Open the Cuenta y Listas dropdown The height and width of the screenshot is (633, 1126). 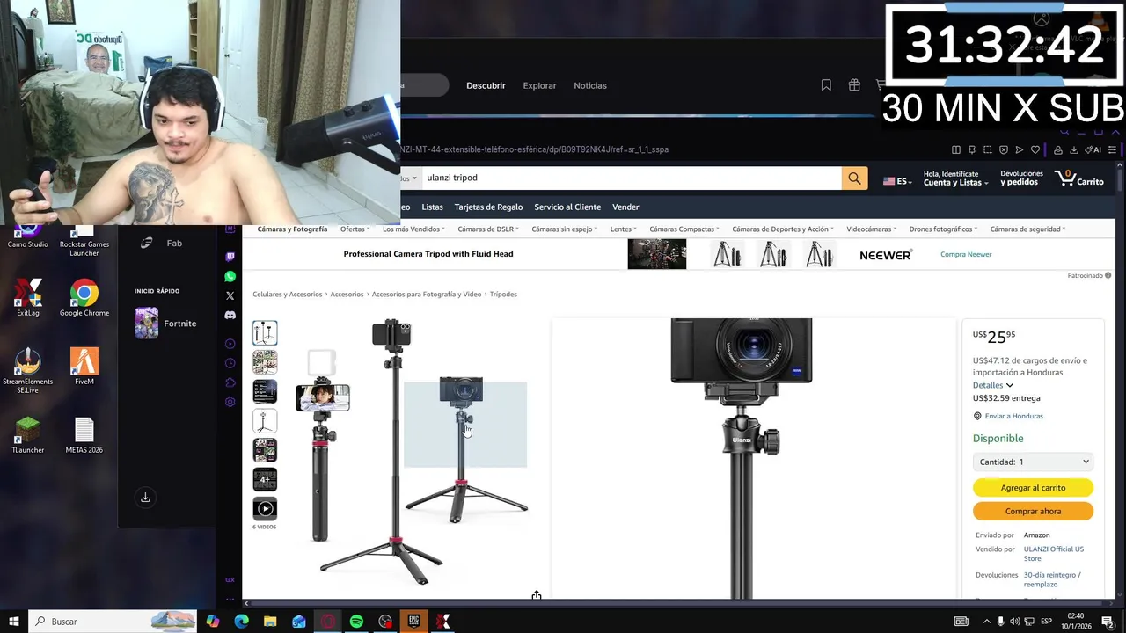[x=955, y=178]
